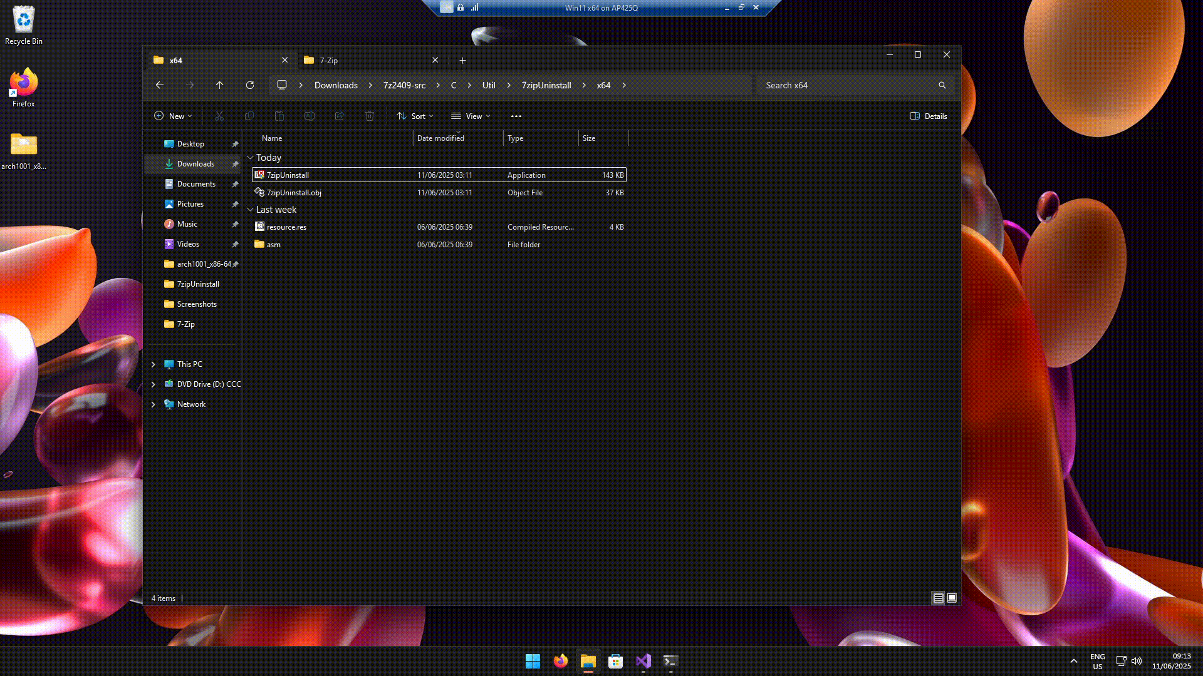Screen dimensions: 1203x676
Task: Open the View dropdown menu
Action: pyautogui.click(x=471, y=116)
